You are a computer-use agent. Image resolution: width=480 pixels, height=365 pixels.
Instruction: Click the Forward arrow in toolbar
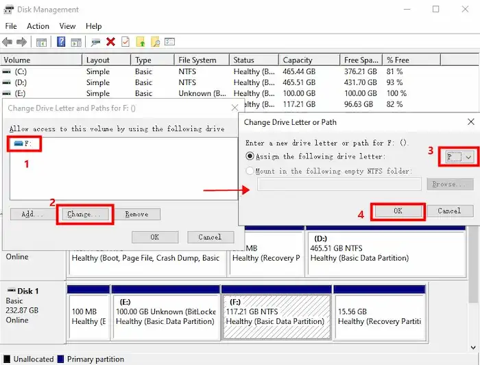[x=22, y=42]
